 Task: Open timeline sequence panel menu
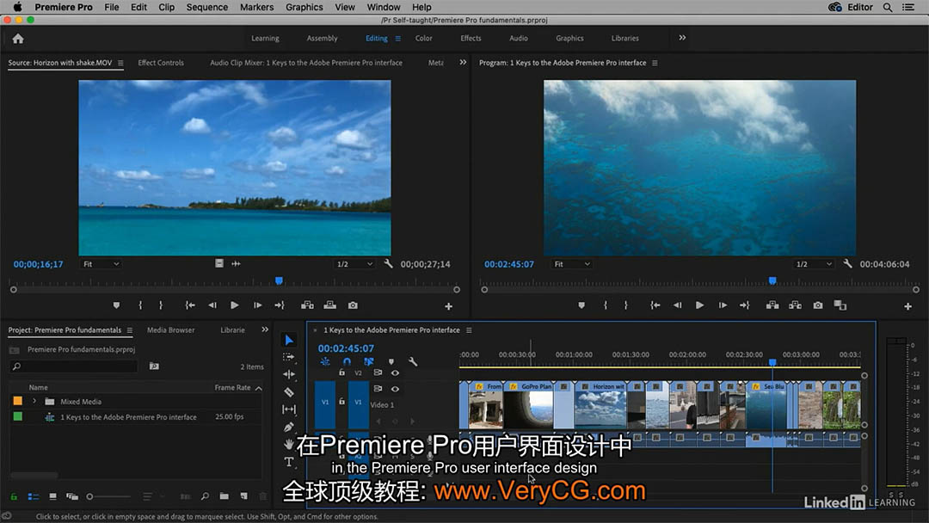(x=469, y=330)
